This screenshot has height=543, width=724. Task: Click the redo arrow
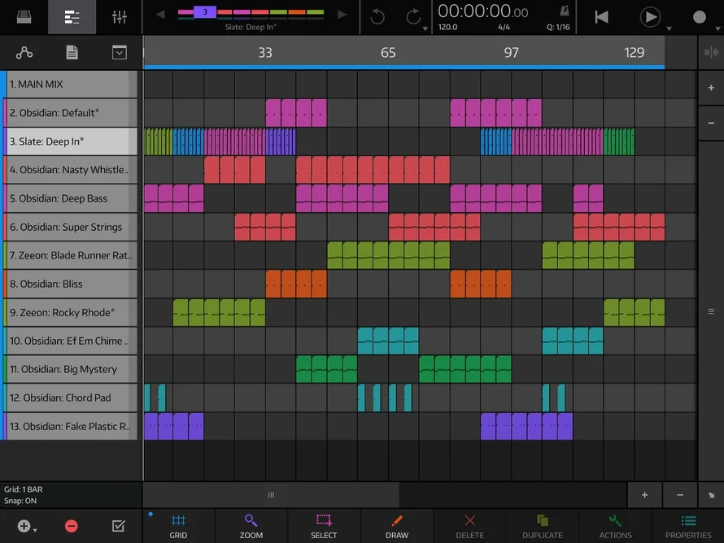(x=412, y=17)
